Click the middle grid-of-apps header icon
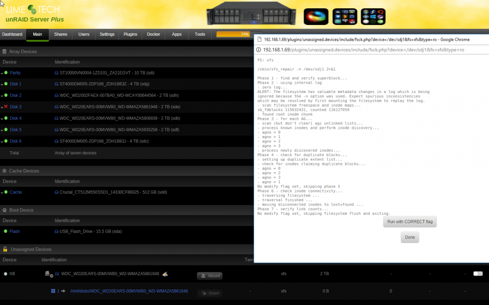The width and height of the screenshot is (489, 305). 345,17
